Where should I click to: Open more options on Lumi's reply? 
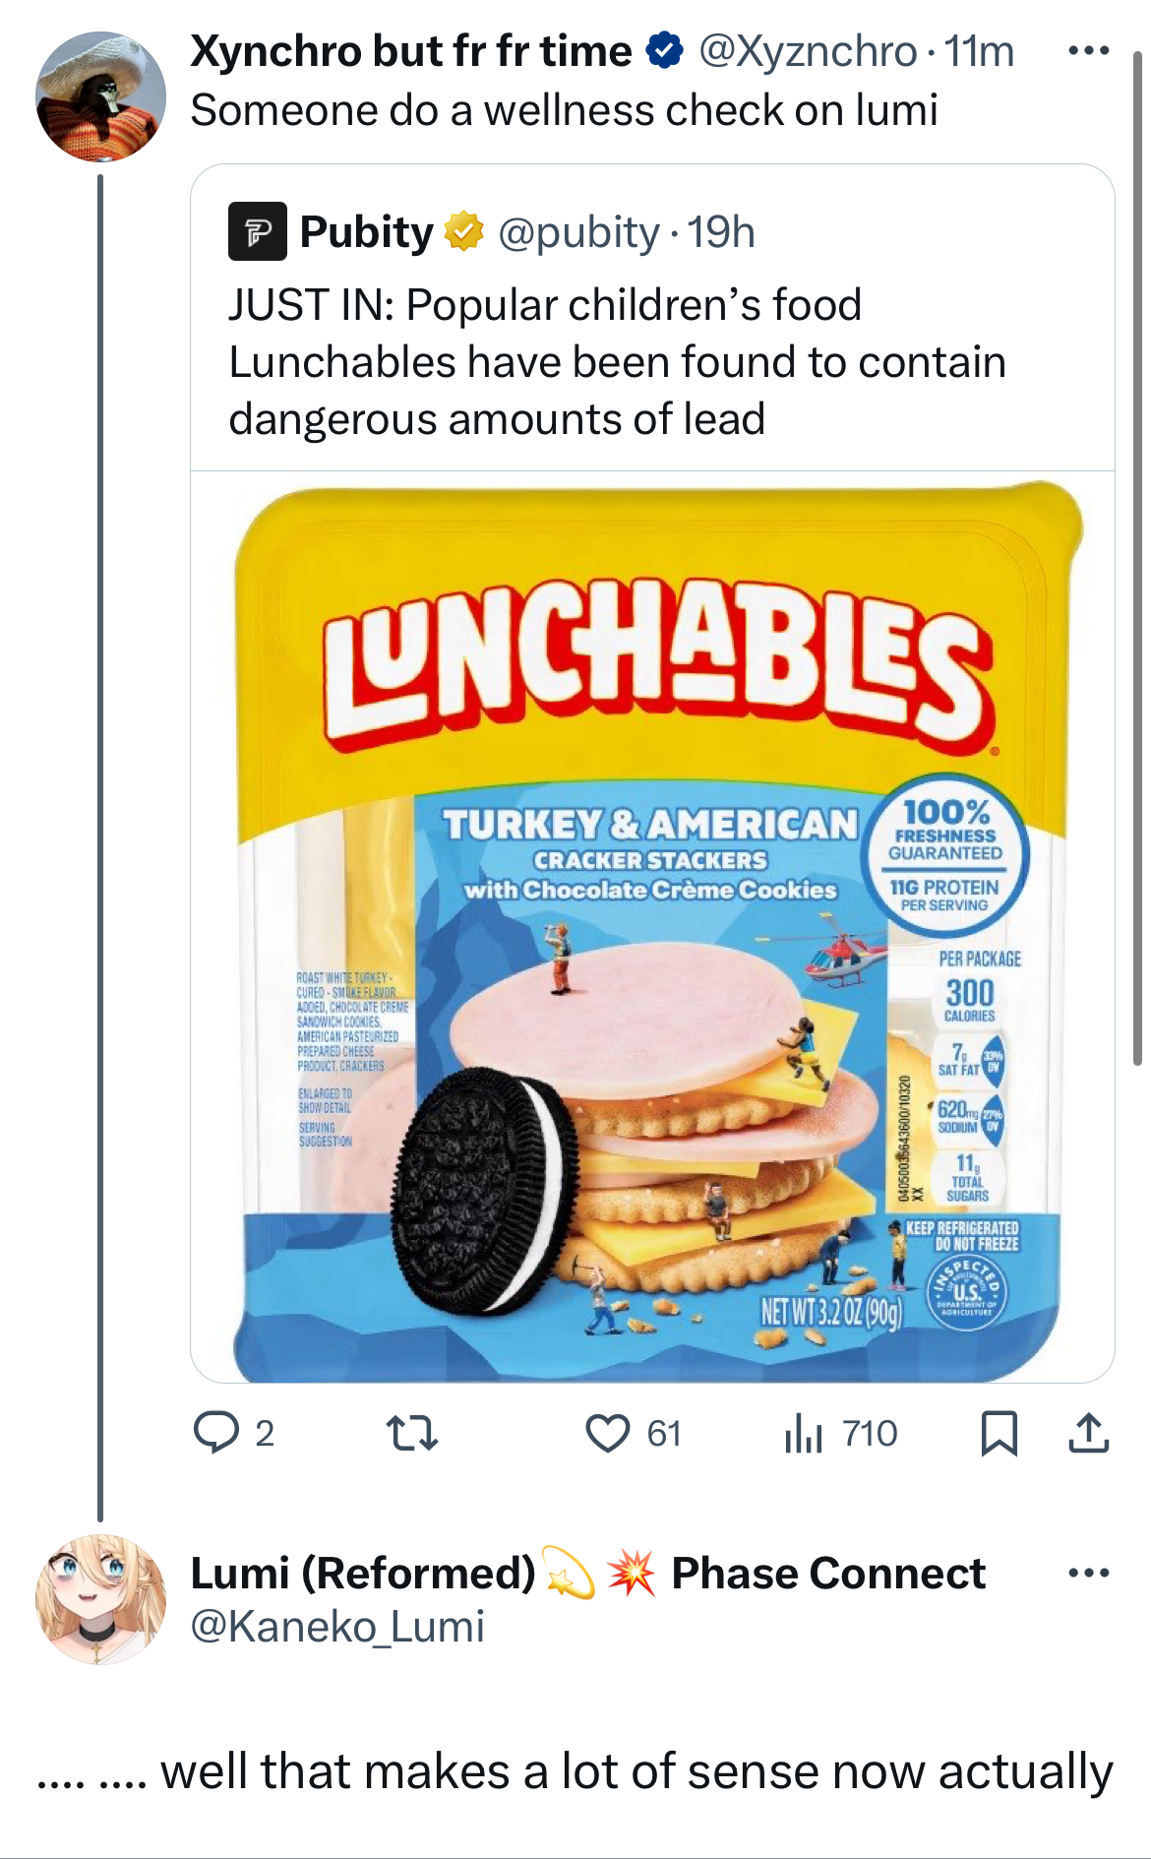[x=1088, y=1573]
